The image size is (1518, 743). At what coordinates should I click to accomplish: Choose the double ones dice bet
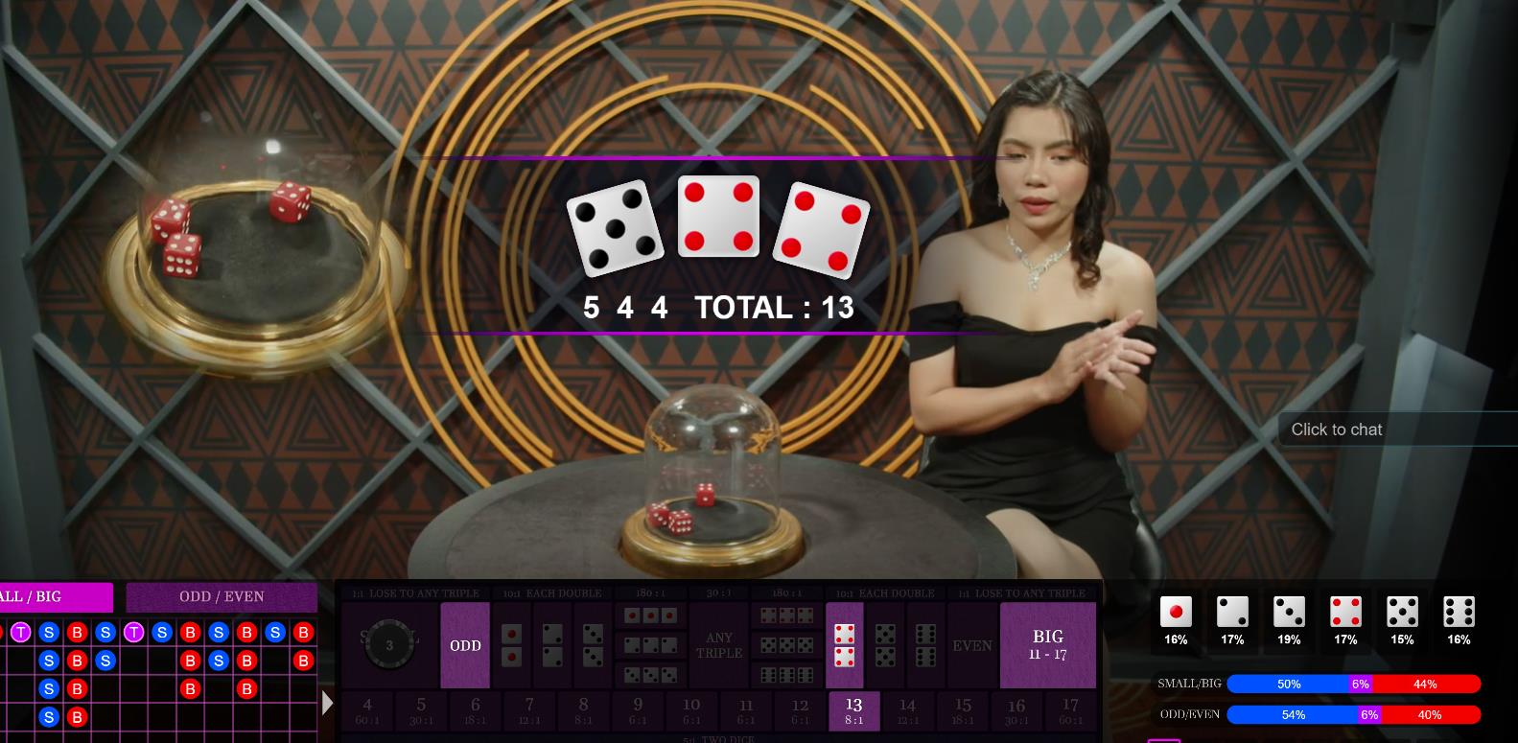coord(512,645)
